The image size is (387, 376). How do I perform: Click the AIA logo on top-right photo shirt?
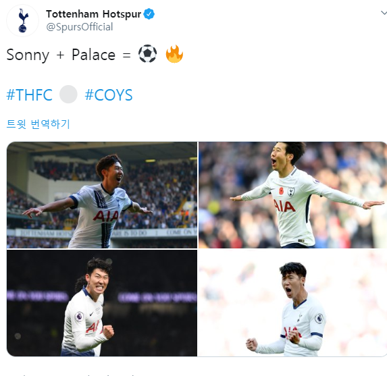point(284,207)
